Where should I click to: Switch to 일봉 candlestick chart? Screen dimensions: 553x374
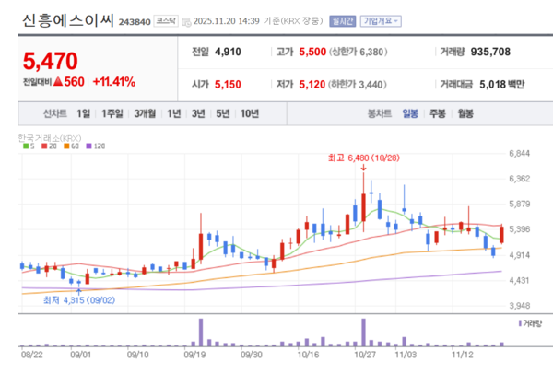(410, 113)
